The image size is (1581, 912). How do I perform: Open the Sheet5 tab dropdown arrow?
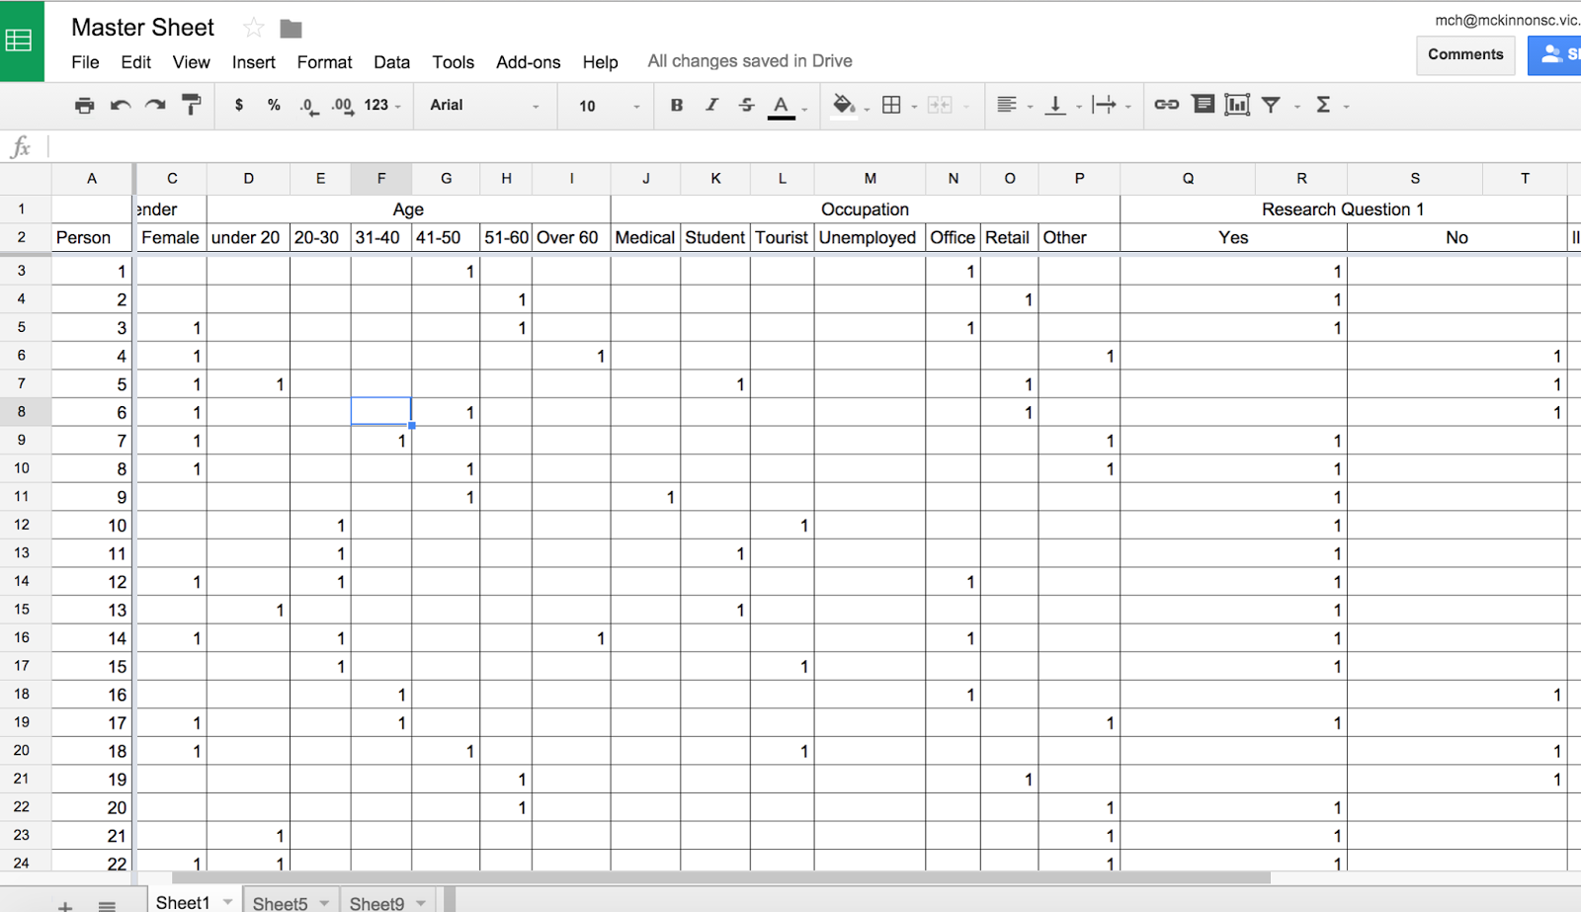point(323,902)
